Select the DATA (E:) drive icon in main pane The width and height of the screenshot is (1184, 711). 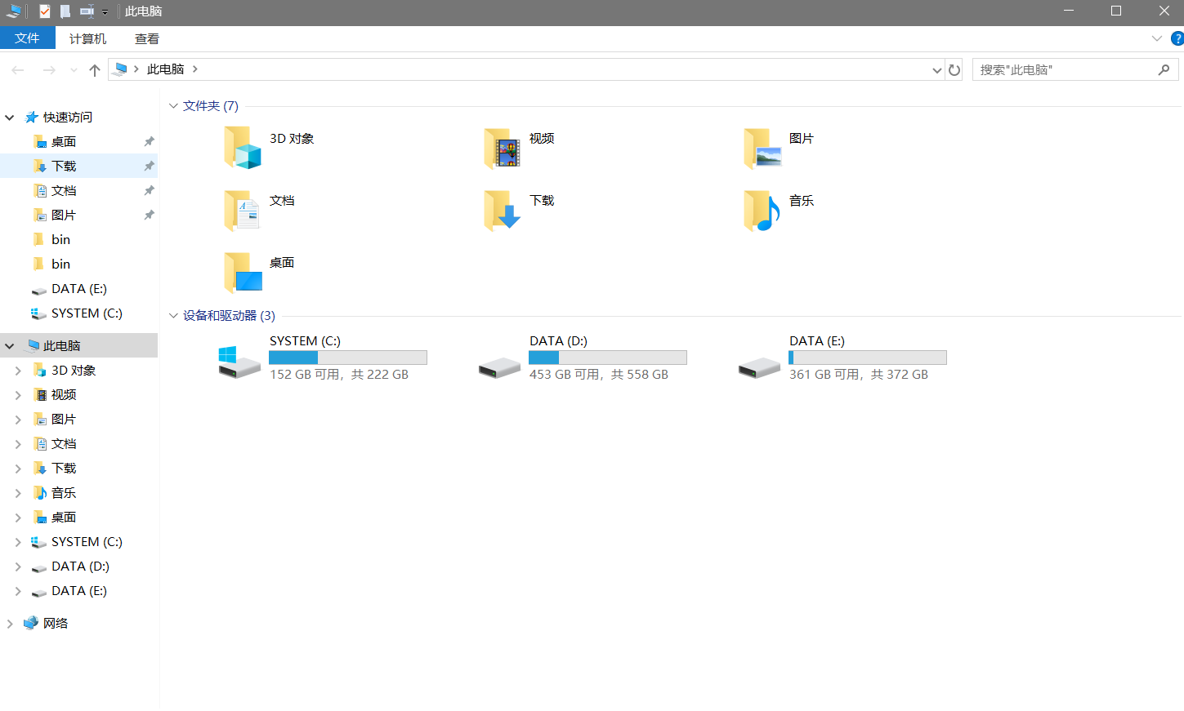(759, 367)
